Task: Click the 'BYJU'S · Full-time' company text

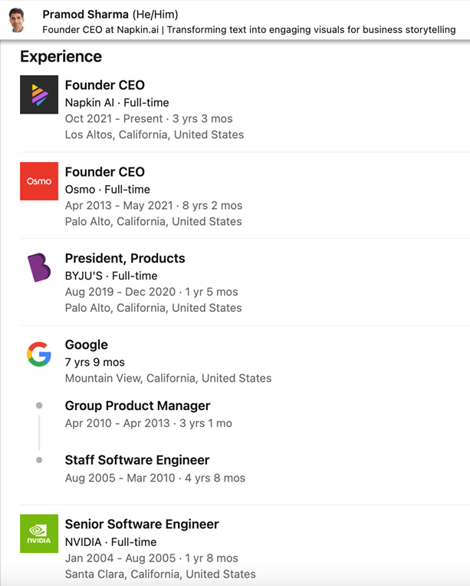Action: (111, 276)
